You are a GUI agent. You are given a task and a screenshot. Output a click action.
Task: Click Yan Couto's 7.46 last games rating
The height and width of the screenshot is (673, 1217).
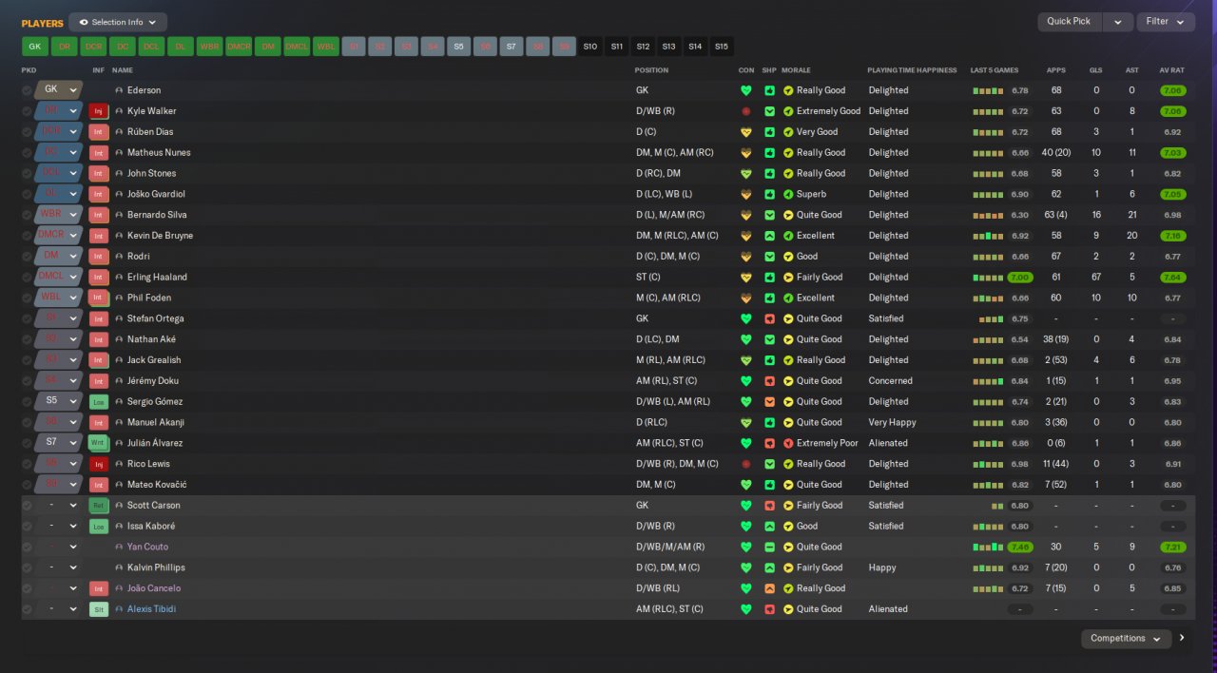pyautogui.click(x=1019, y=548)
